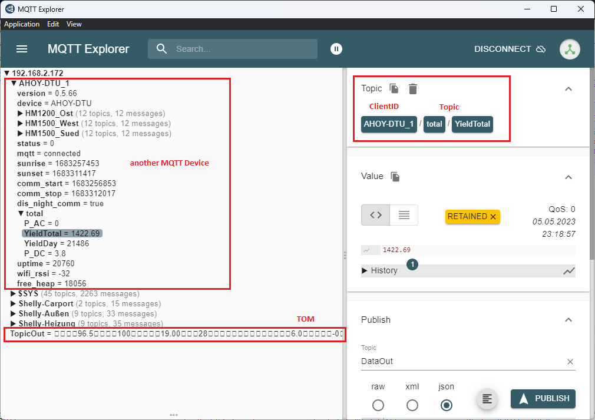Select the xml payload format
595x420 pixels.
412,405
